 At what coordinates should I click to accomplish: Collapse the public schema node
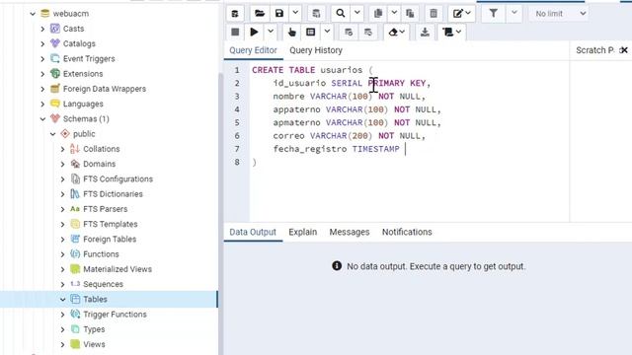coord(52,134)
